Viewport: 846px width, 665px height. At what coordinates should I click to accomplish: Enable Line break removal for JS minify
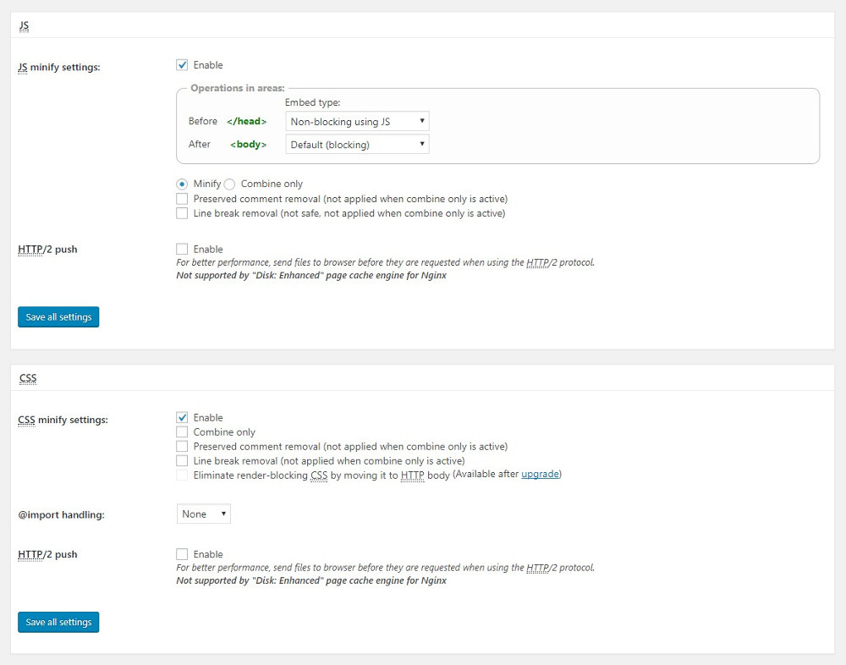tap(182, 212)
